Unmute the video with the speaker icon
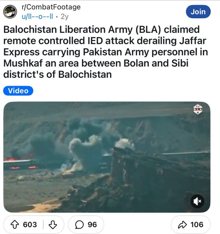 [197, 201]
